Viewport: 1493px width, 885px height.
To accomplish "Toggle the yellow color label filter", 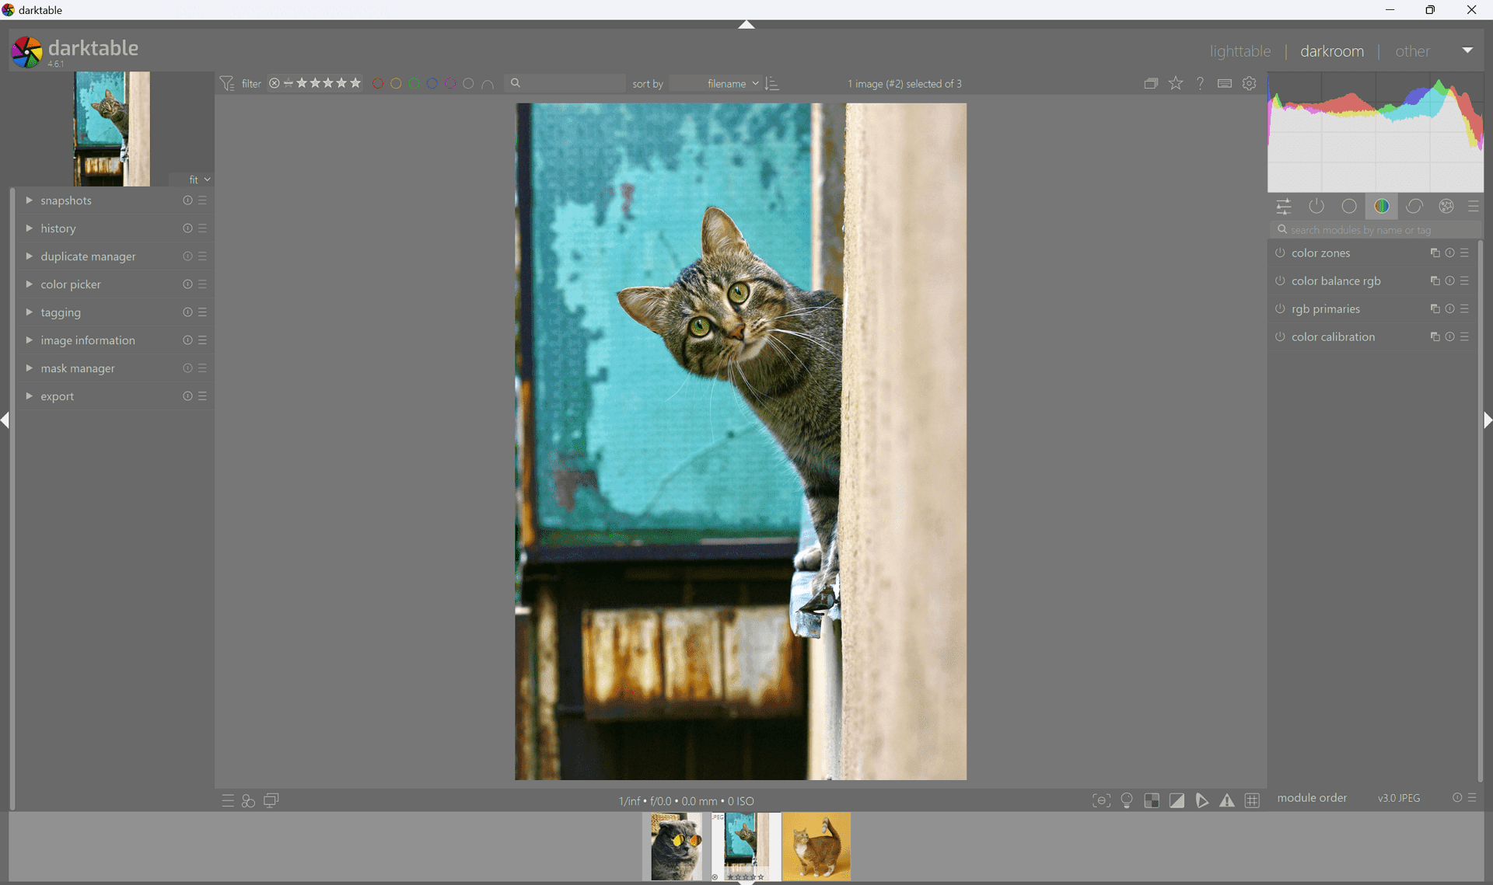I will [x=396, y=83].
